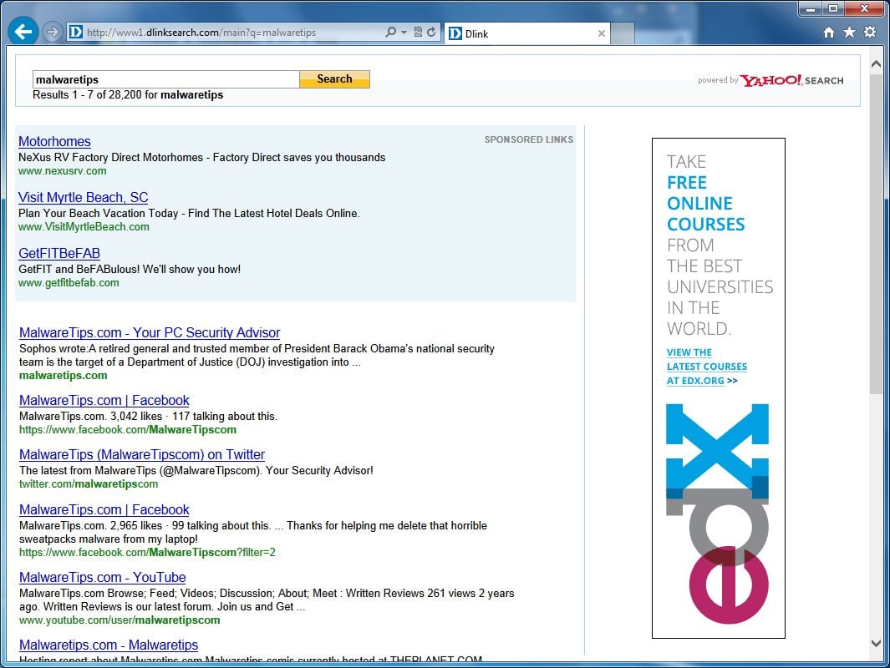Open the Motorhomes sponsored link
Screen dimensions: 890x668
tap(54, 141)
